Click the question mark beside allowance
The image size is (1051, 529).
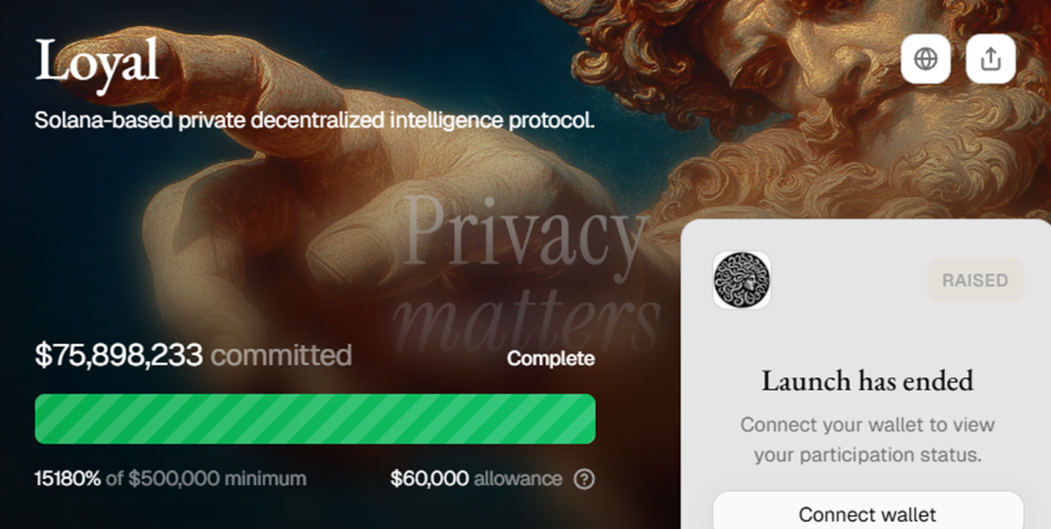pos(583,478)
